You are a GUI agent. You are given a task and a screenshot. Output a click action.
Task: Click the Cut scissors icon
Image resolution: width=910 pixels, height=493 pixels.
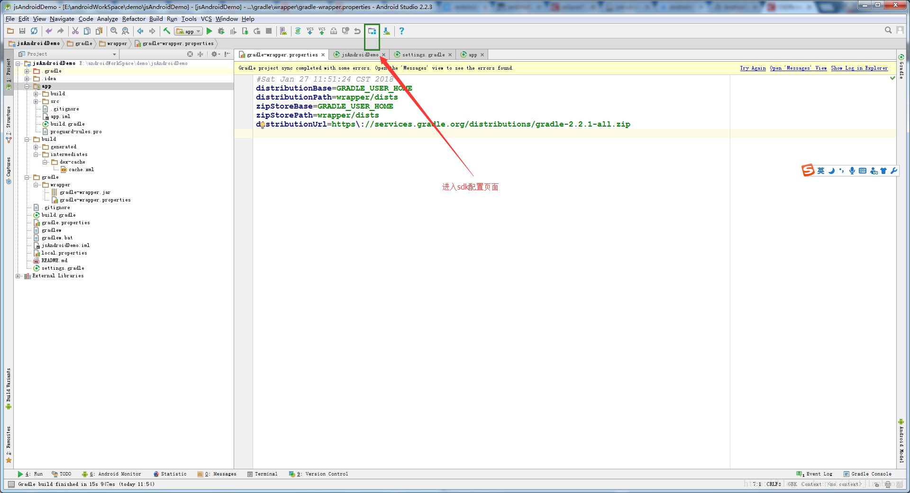point(75,31)
